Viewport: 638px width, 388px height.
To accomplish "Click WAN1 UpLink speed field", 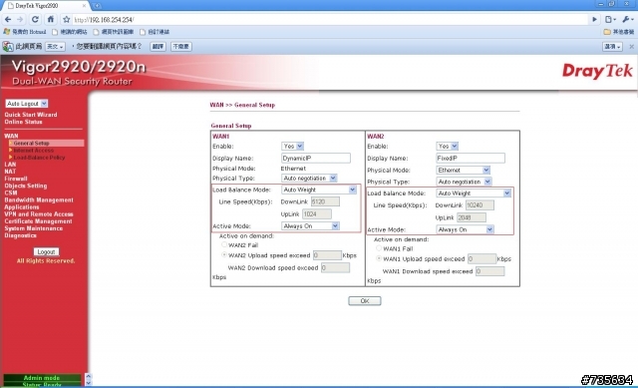I will click(317, 213).
